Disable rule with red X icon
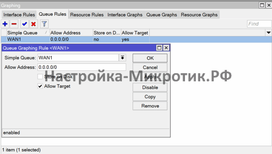Image resolution: width=272 pixels, height=154 pixels. tap(33, 24)
